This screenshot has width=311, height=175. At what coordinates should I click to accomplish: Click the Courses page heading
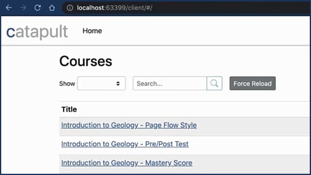tap(86, 61)
